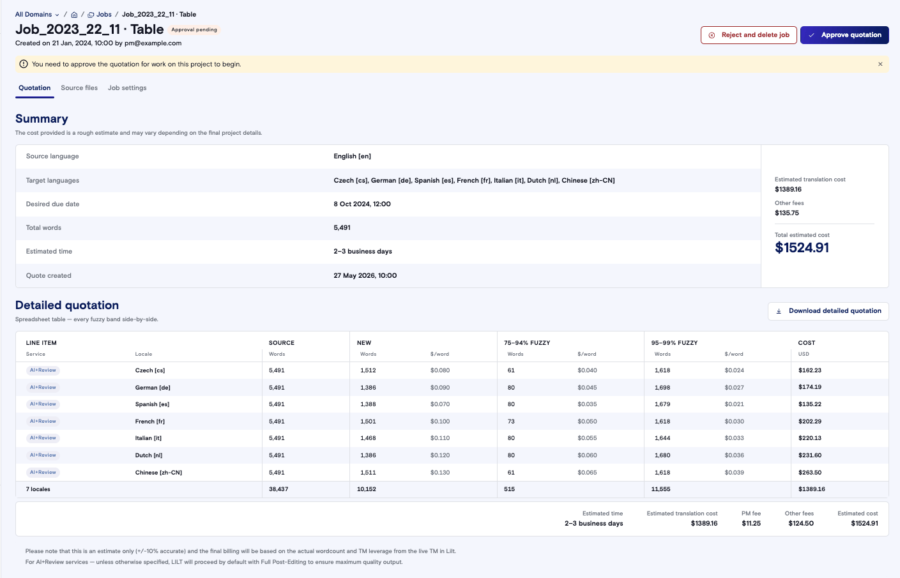Screen dimensions: 900x578
Task: Click the 8 Oct 2024, 12:00 due date
Action: (x=362, y=204)
